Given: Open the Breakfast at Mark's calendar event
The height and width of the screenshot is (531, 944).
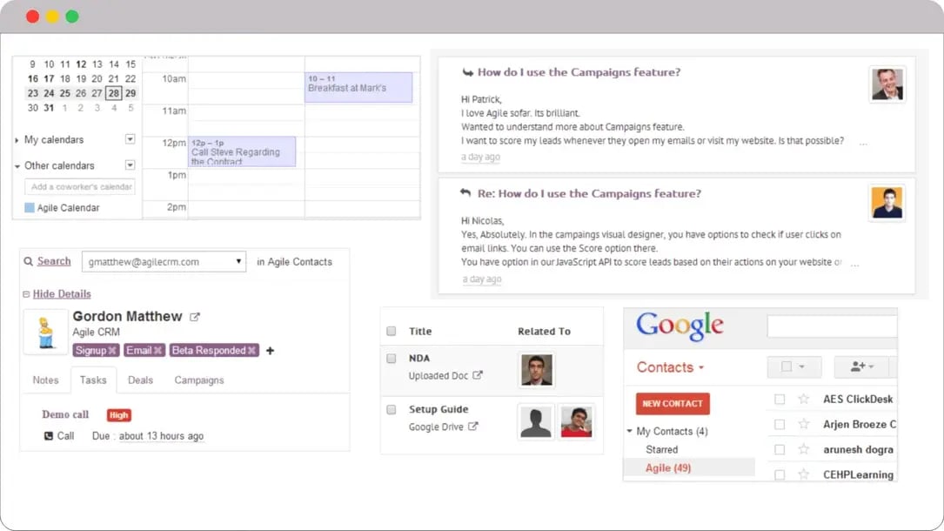Looking at the screenshot, I should point(358,87).
